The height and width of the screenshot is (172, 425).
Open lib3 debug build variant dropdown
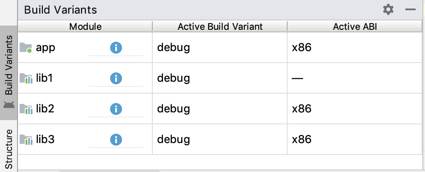[220, 140]
